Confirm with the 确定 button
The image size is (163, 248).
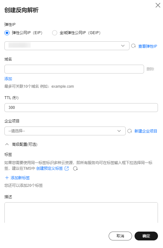(146, 236)
